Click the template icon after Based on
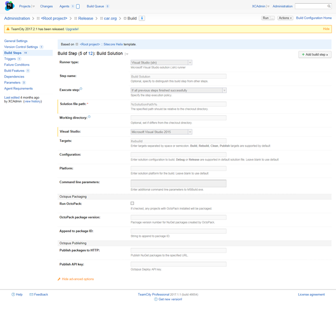This screenshot has height=311, width=336. [x=76, y=44]
